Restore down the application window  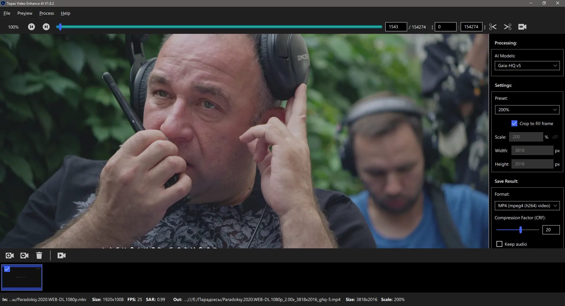tap(544, 3)
